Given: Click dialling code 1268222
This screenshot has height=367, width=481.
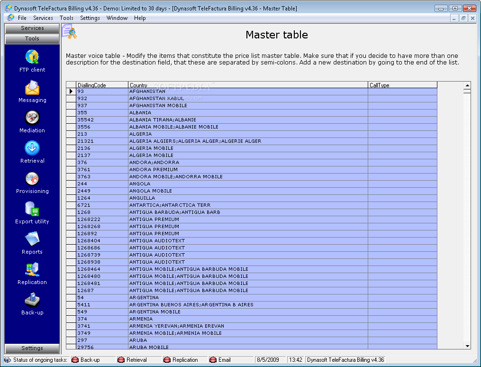Looking at the screenshot, I should (102, 220).
